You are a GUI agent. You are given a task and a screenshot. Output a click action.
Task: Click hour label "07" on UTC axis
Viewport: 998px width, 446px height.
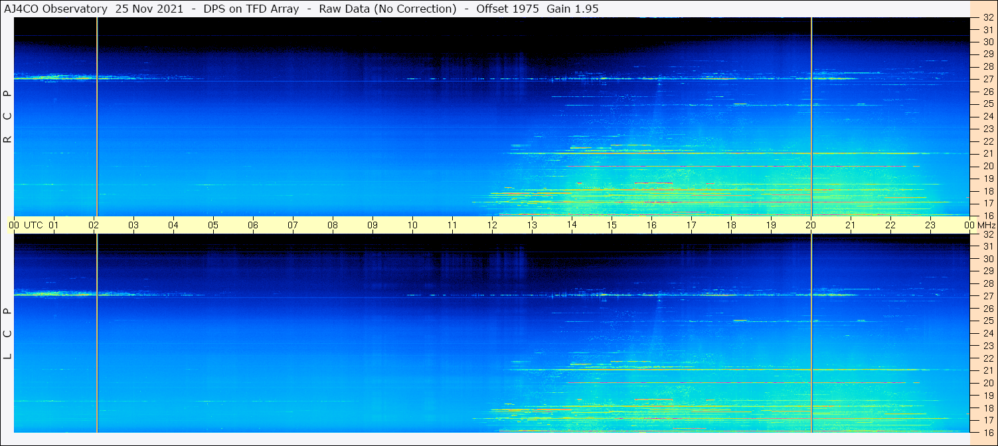(293, 225)
